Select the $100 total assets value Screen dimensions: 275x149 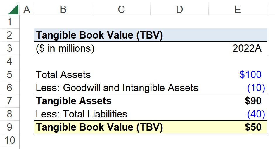(x=250, y=74)
